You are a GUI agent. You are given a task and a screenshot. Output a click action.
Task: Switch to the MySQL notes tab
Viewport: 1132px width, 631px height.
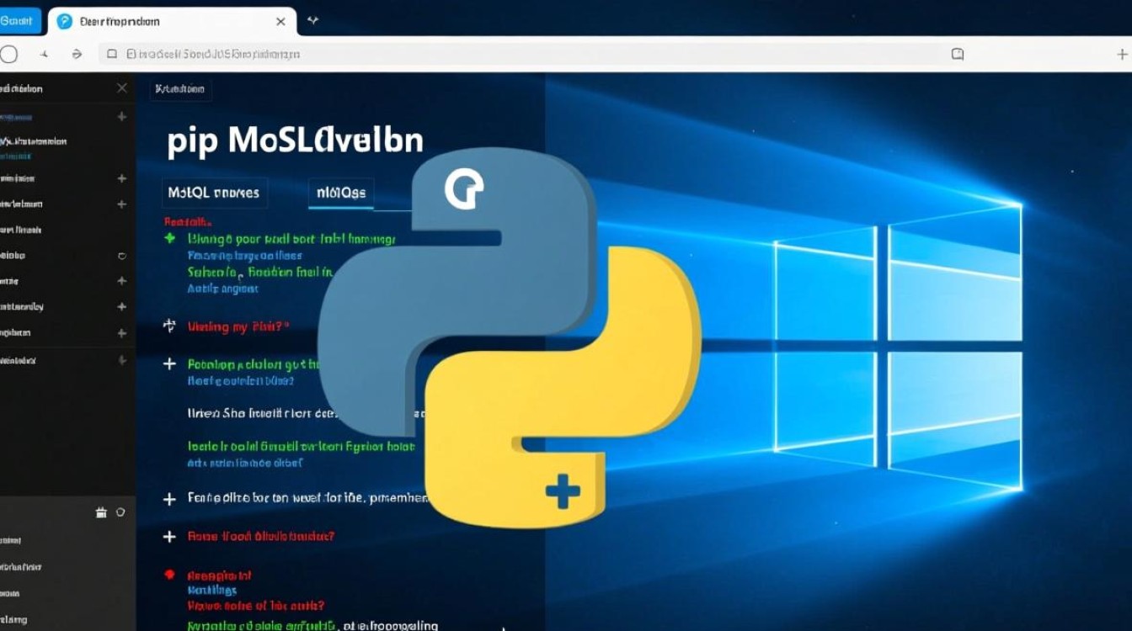click(213, 193)
